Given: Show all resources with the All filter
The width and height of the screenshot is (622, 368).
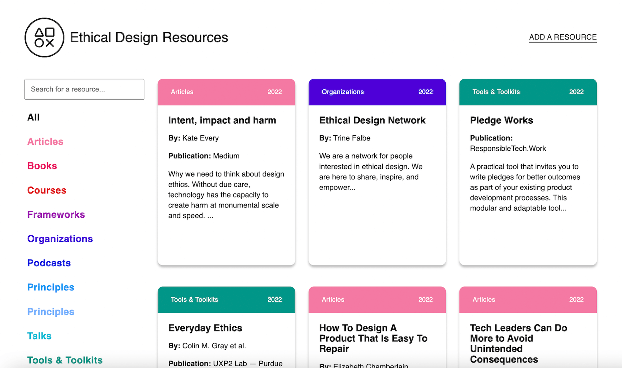Looking at the screenshot, I should pos(33,117).
